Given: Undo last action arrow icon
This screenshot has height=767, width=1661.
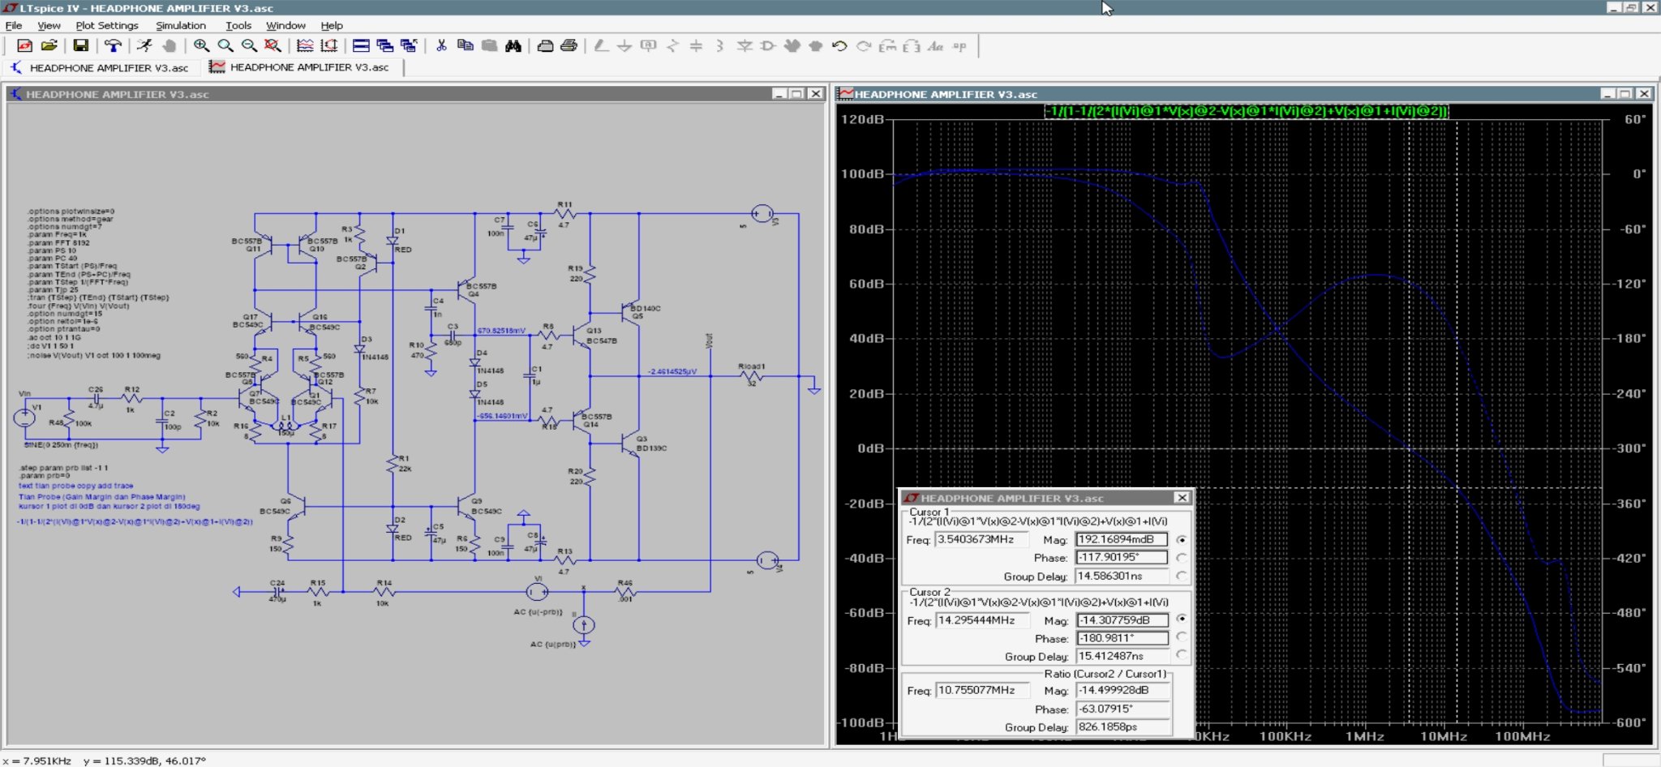Looking at the screenshot, I should (840, 46).
